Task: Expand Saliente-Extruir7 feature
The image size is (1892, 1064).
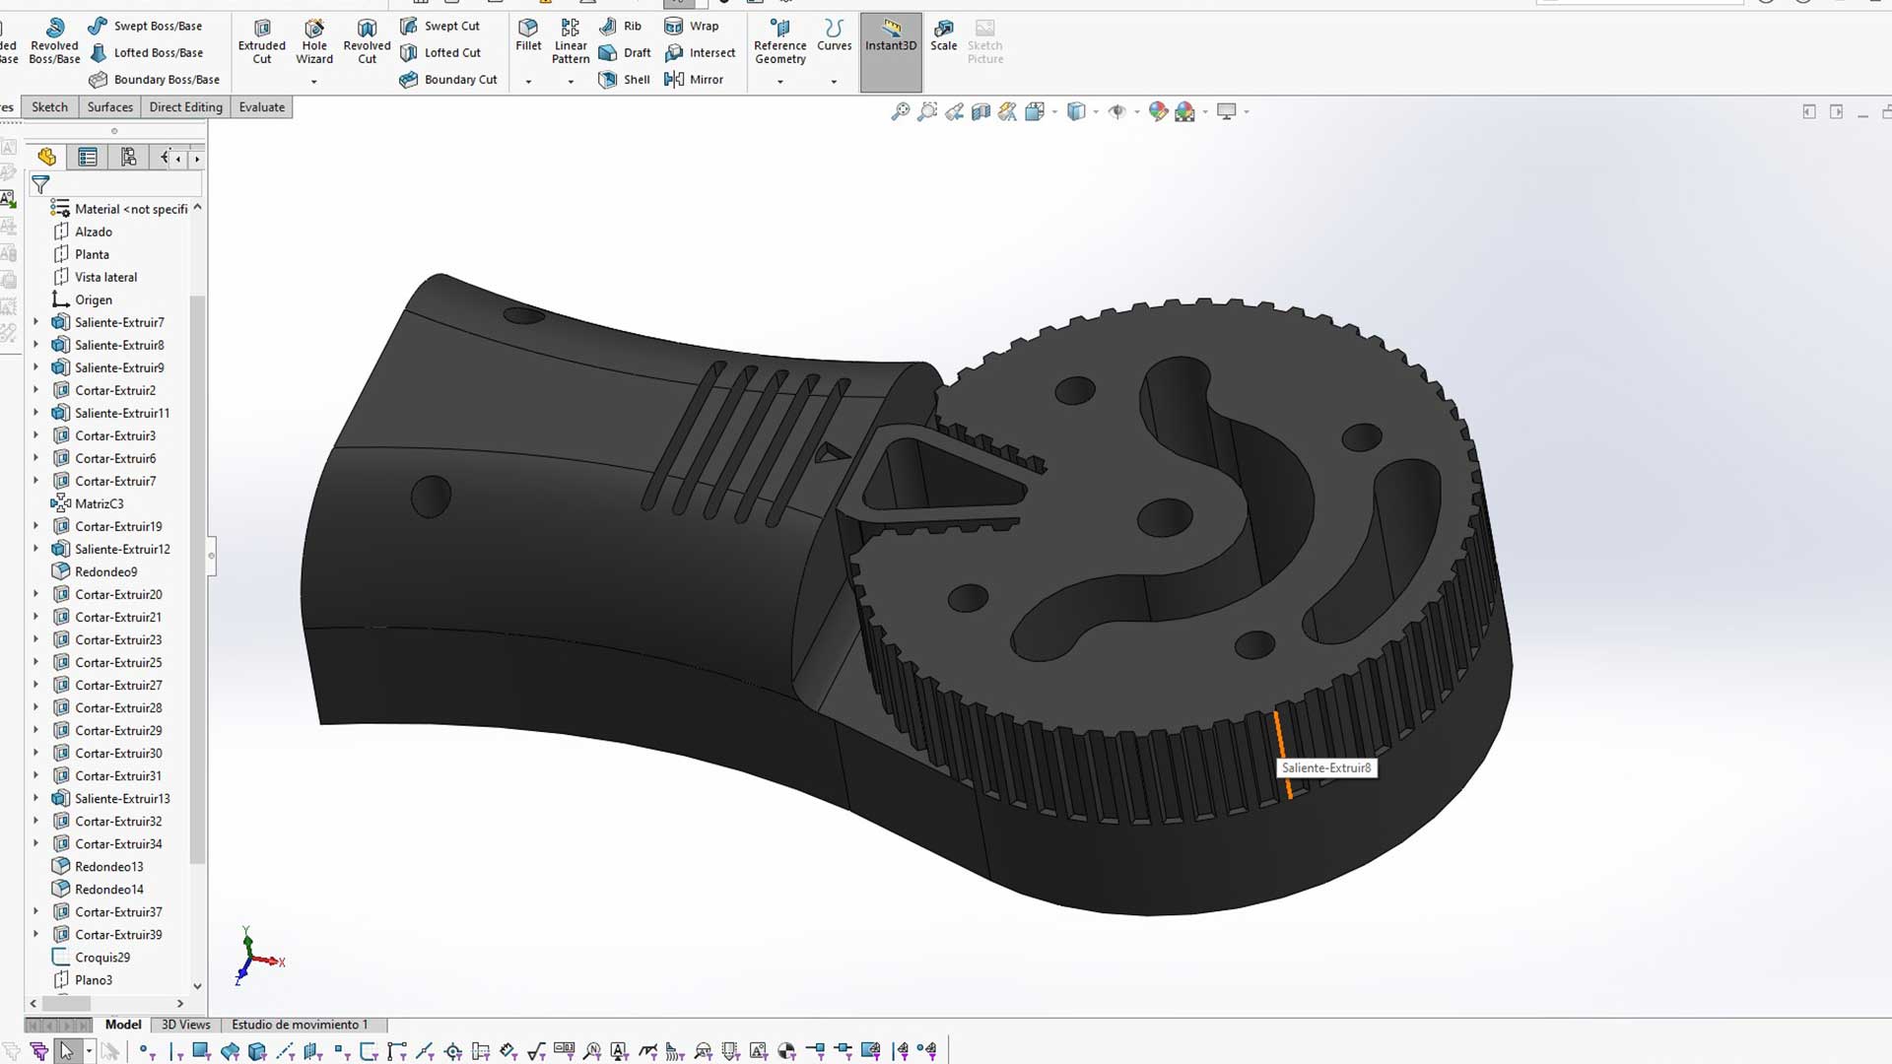Action: [x=36, y=322]
